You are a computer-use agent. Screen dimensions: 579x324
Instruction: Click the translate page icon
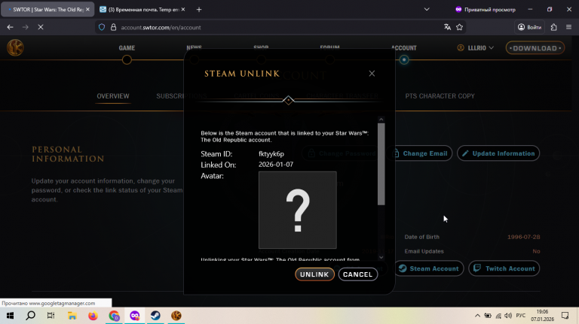coord(447,27)
